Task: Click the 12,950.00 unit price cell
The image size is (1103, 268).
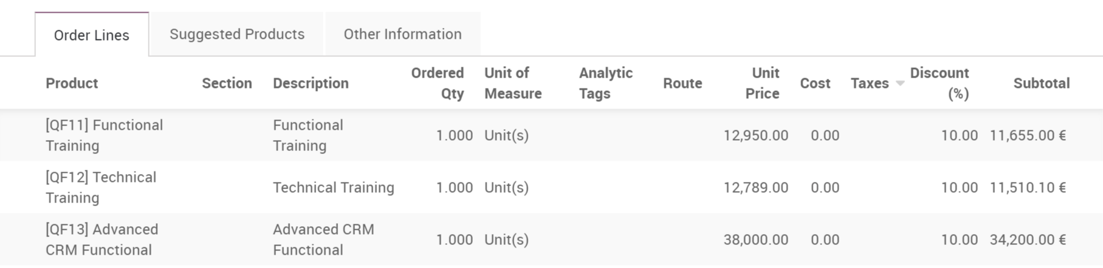Action: pyautogui.click(x=755, y=135)
